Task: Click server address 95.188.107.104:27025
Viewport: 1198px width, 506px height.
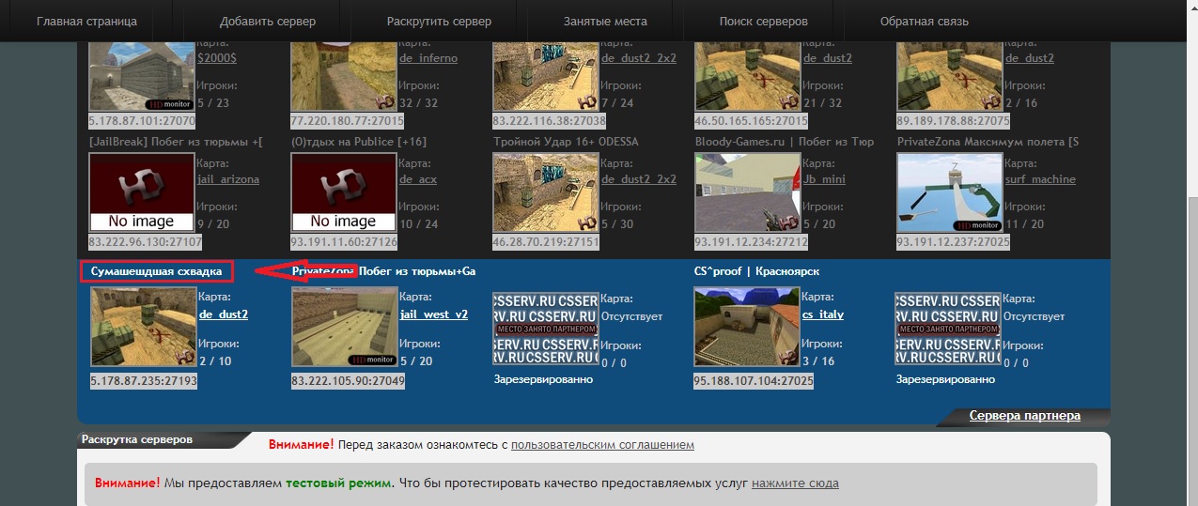Action: [754, 381]
